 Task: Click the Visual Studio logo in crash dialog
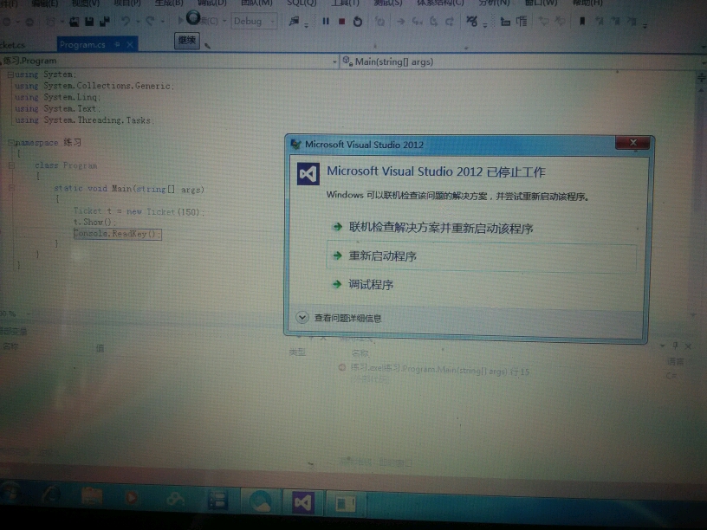pos(308,173)
